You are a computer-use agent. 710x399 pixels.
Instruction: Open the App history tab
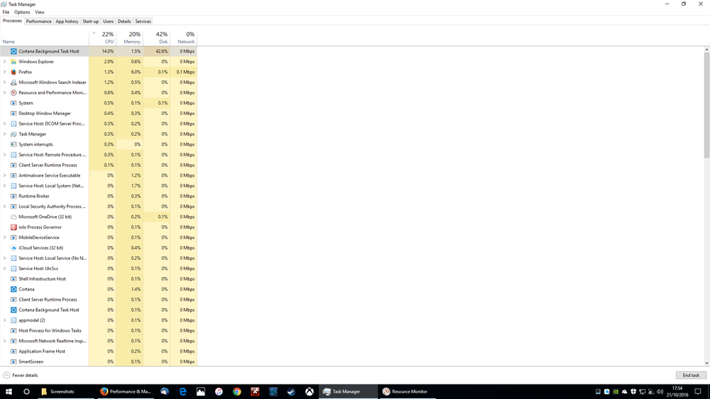coord(67,21)
